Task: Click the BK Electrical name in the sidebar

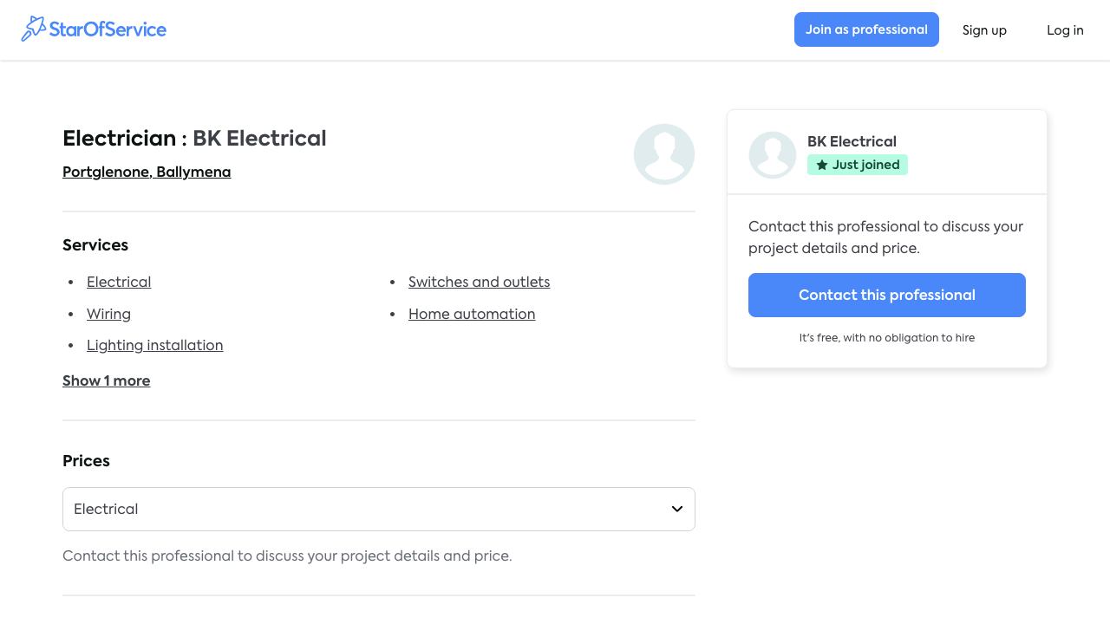Action: (x=852, y=141)
